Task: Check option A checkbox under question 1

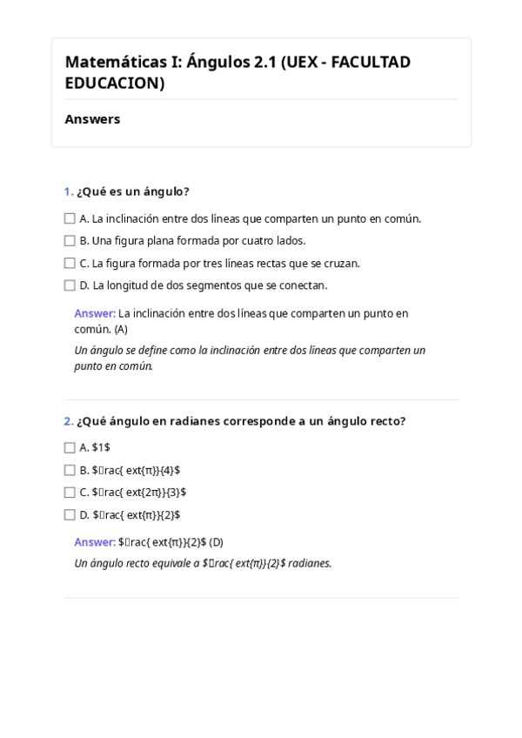Action: click(70, 218)
